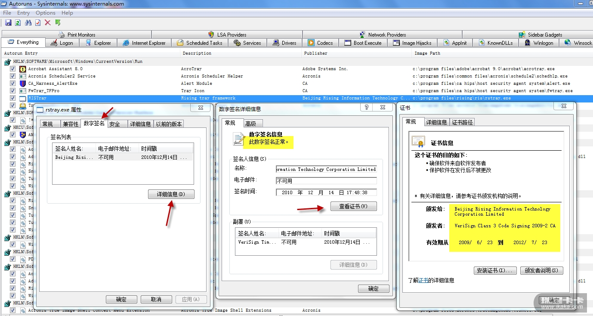Viewport: 593px width, 316px height.
Task: Click the Acrobat Assistant 8.0 entry icon
Action: [x=23, y=69]
